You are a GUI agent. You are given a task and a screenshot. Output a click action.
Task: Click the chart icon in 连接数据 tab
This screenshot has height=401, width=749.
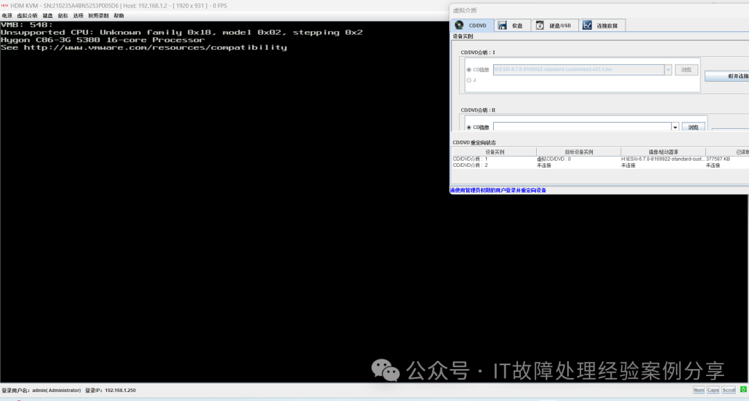(x=587, y=25)
